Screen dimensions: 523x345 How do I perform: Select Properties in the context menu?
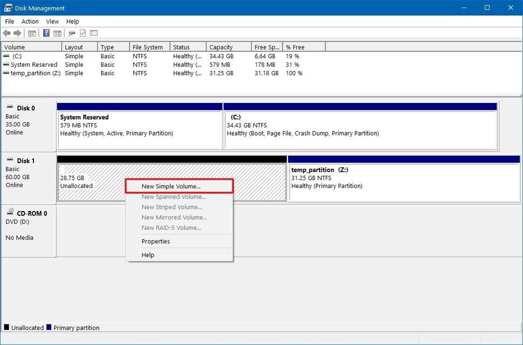(x=155, y=241)
